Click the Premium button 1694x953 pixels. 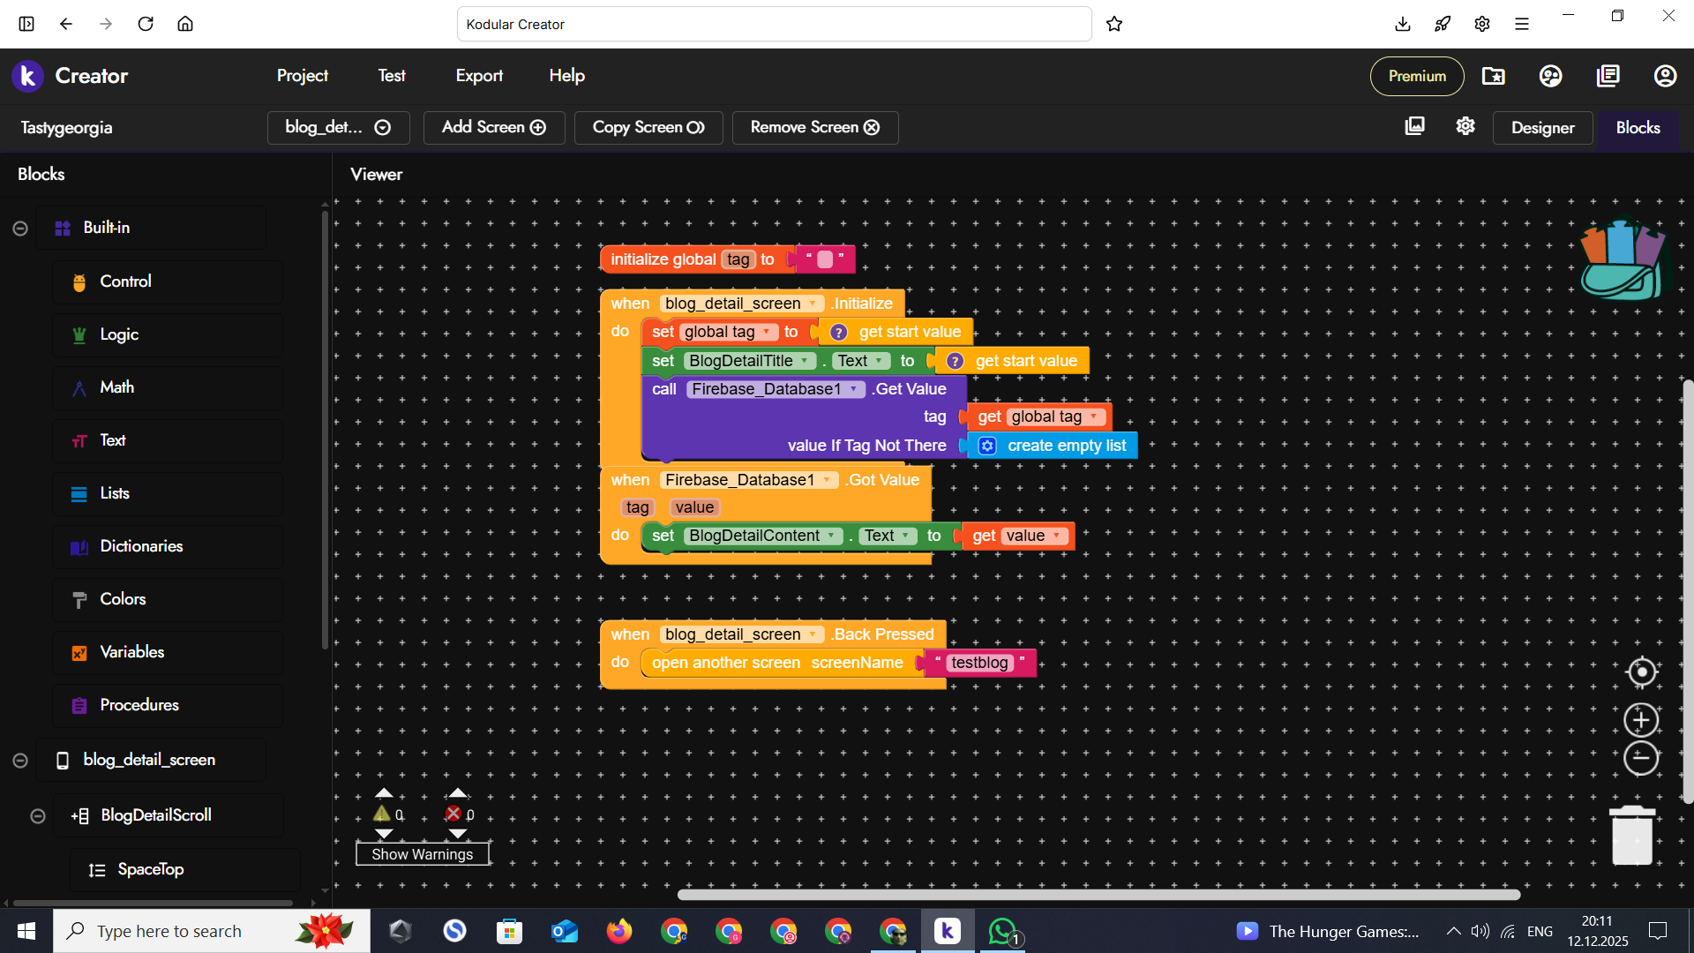1416,76
